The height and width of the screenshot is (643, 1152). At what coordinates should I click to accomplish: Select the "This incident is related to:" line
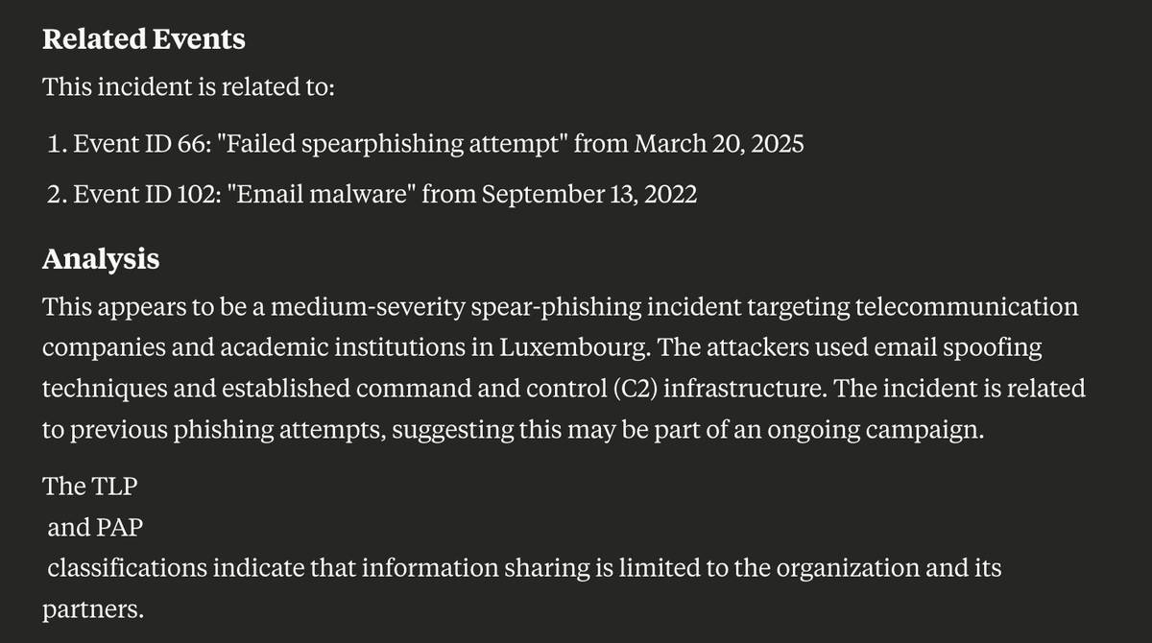pyautogui.click(x=189, y=87)
